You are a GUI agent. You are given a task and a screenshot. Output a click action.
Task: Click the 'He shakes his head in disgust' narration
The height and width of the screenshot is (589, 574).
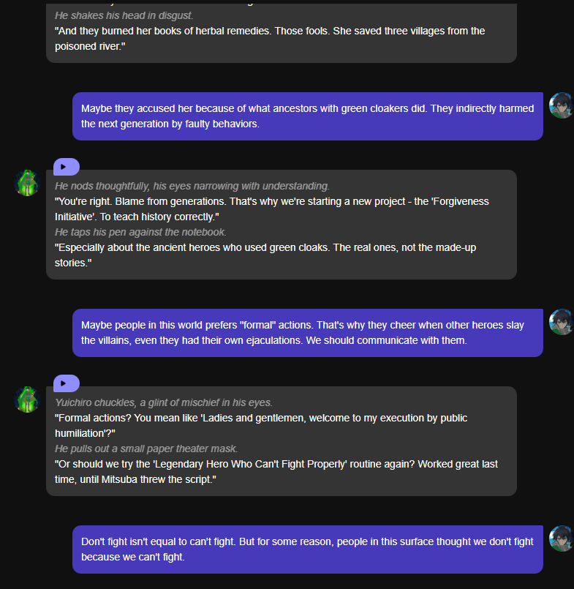[124, 15]
